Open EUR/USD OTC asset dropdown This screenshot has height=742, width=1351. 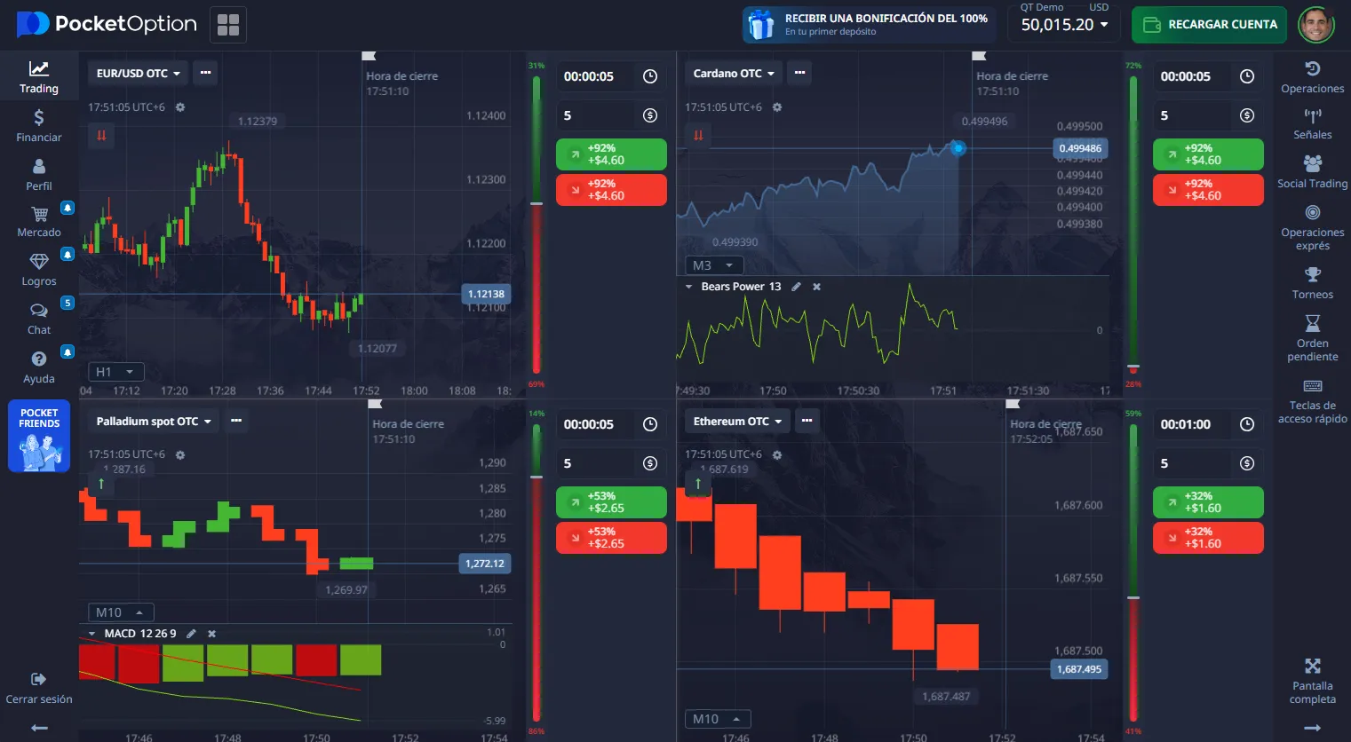click(138, 74)
